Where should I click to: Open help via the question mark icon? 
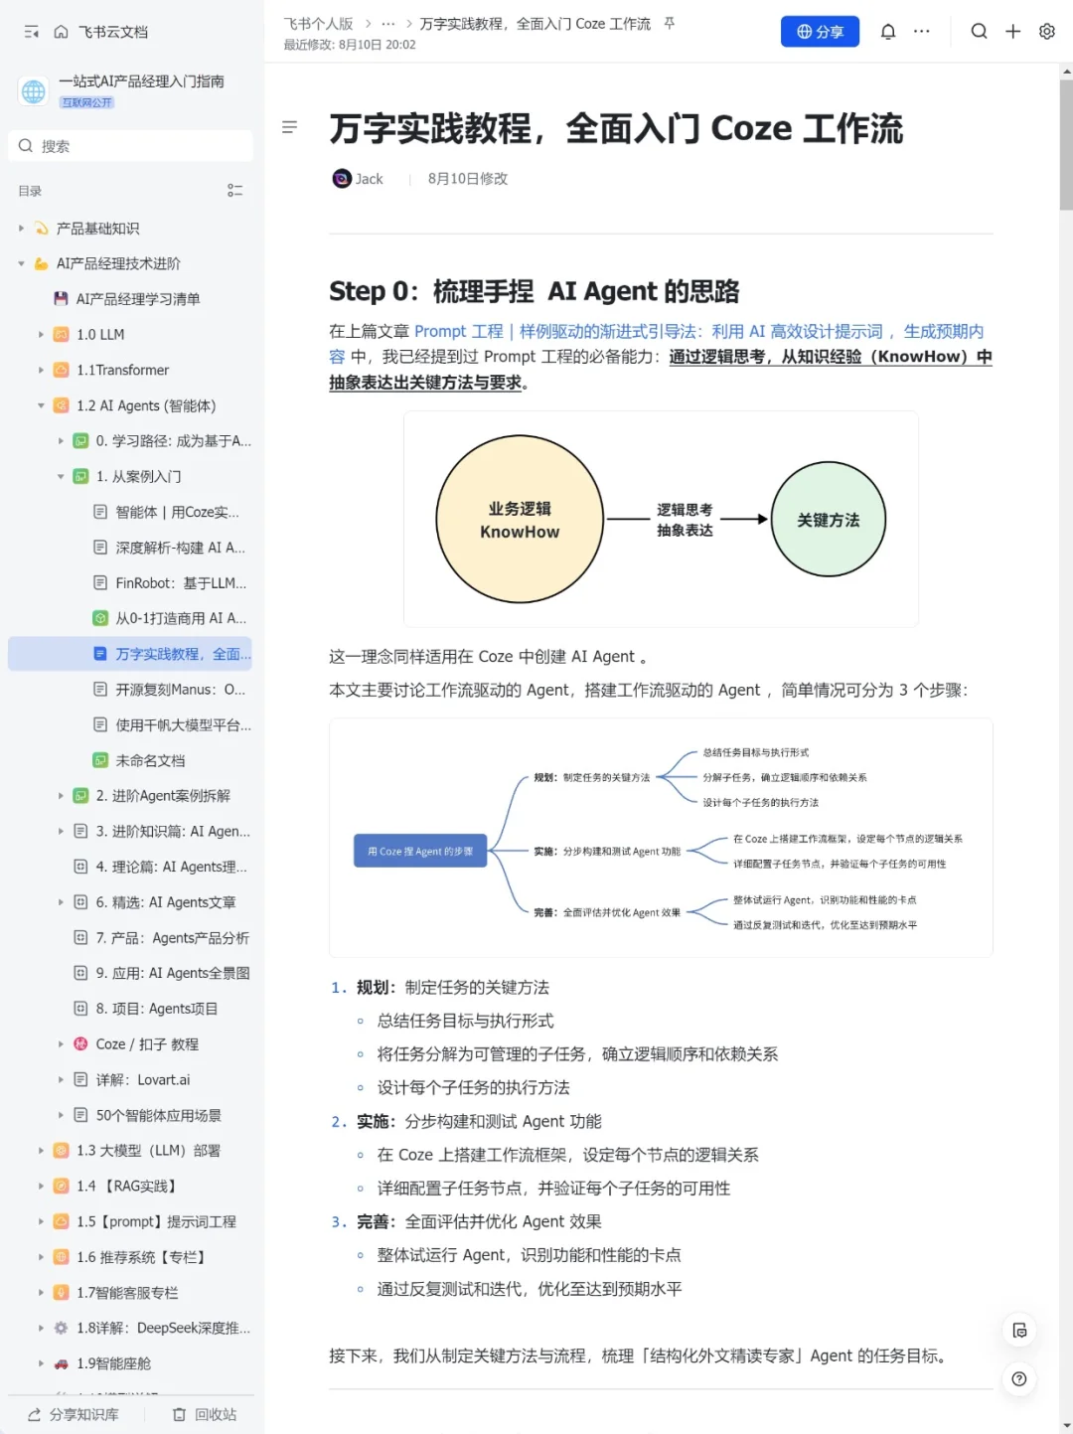(x=1018, y=1379)
